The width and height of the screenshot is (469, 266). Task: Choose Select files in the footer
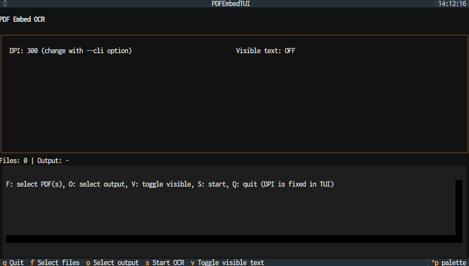pos(55,263)
